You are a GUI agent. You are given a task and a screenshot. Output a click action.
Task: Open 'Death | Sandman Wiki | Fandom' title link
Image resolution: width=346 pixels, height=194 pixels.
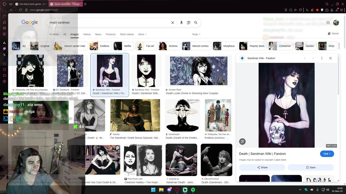pos(262,154)
